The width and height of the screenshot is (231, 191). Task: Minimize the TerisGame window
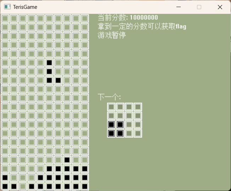179,7
